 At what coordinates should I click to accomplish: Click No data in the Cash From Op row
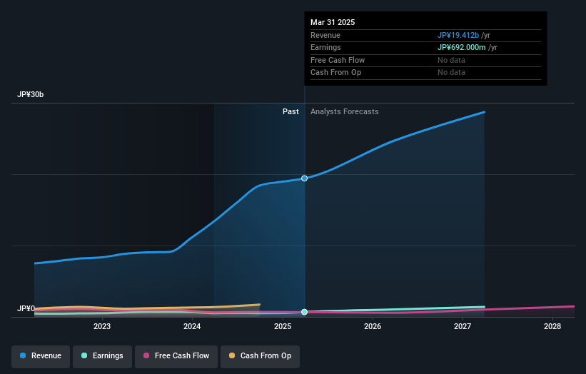(x=452, y=73)
